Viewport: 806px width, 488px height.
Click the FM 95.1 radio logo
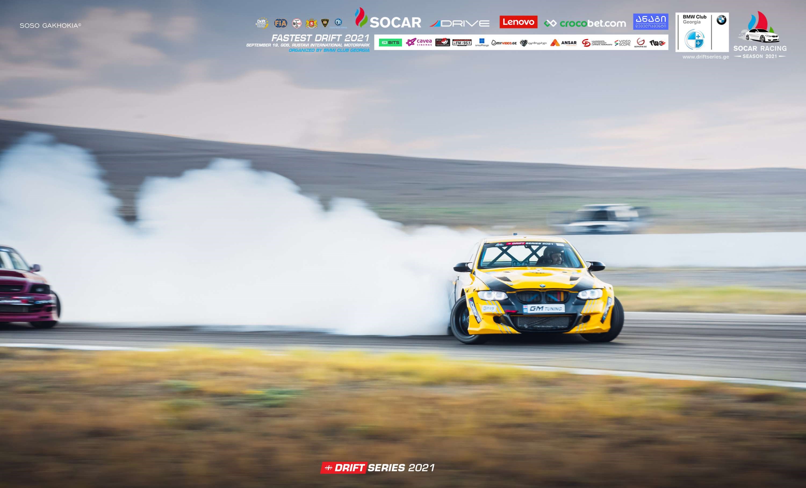pyautogui.click(x=462, y=42)
